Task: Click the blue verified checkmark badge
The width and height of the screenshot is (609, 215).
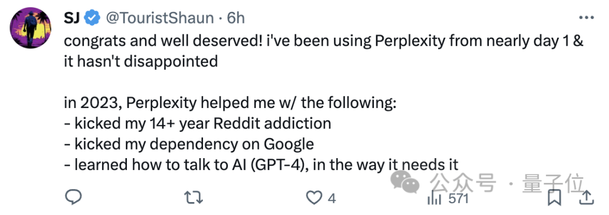Action: (x=92, y=18)
